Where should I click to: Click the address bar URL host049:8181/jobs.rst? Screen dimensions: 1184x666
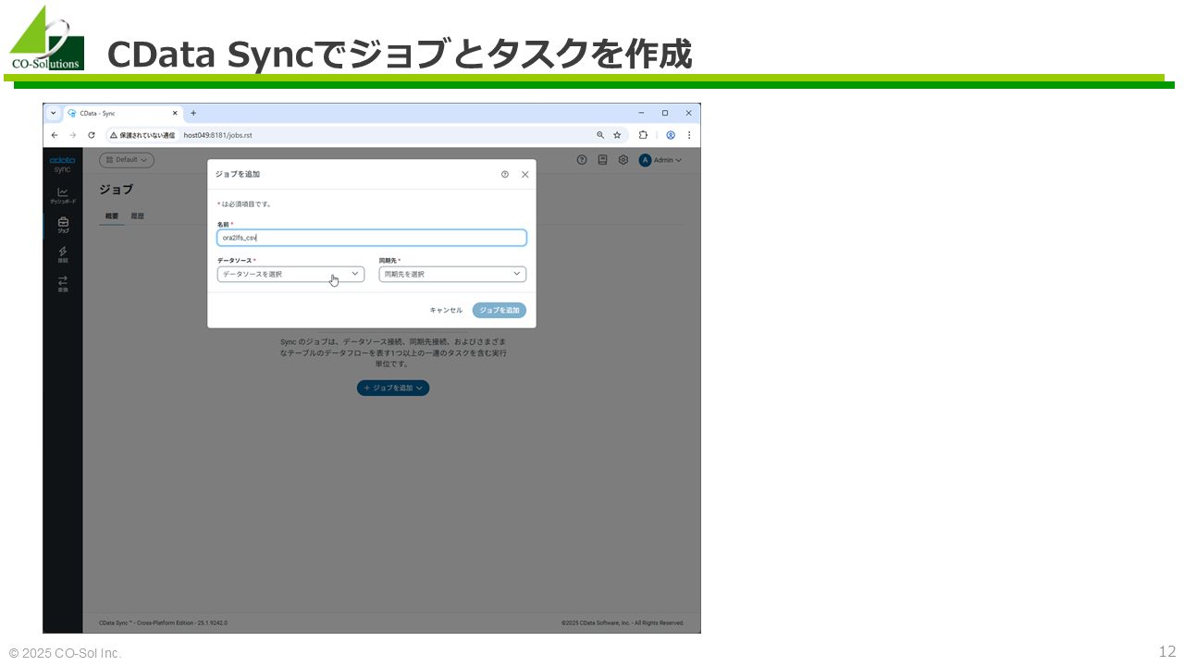pyautogui.click(x=218, y=135)
